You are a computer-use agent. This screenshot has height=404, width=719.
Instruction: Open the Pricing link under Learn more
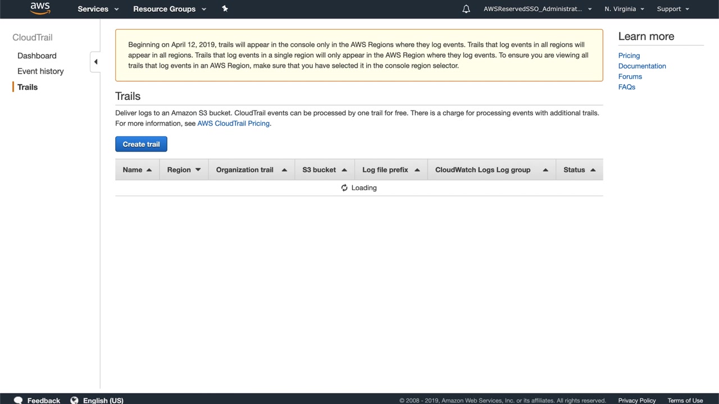click(629, 56)
